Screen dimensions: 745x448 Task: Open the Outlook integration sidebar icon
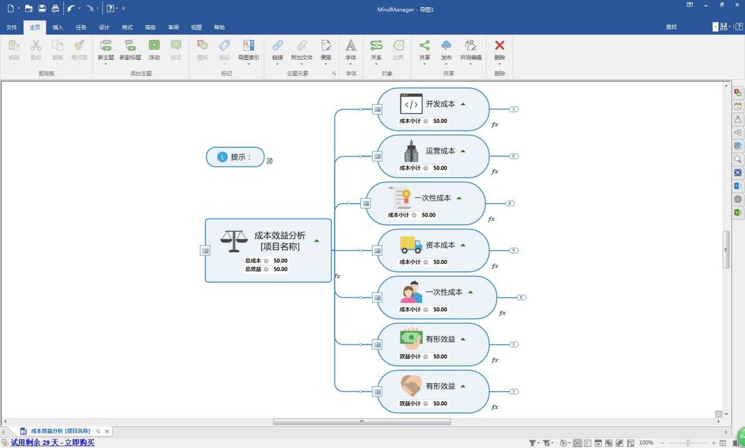[737, 186]
